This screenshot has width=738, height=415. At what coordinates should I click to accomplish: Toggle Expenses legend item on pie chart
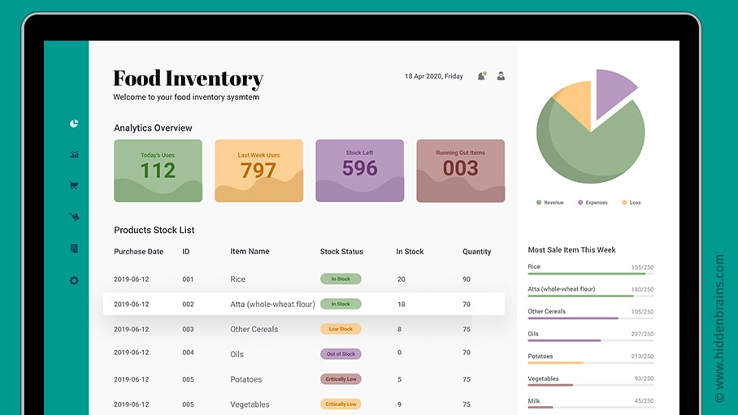592,202
